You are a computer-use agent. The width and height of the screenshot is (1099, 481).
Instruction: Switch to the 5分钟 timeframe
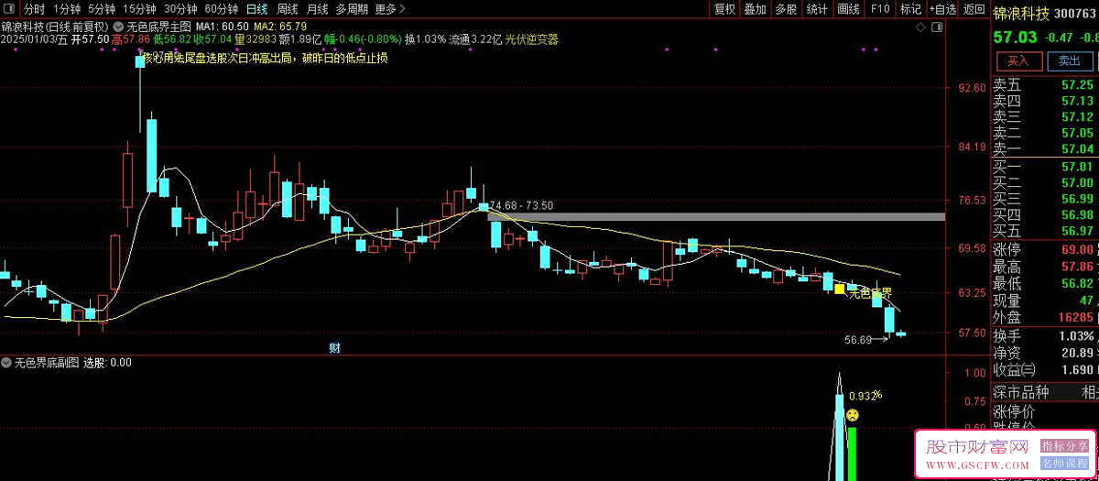tap(102, 9)
